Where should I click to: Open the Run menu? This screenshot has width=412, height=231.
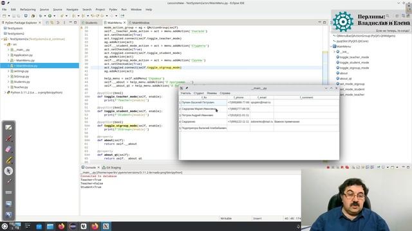[124, 10]
